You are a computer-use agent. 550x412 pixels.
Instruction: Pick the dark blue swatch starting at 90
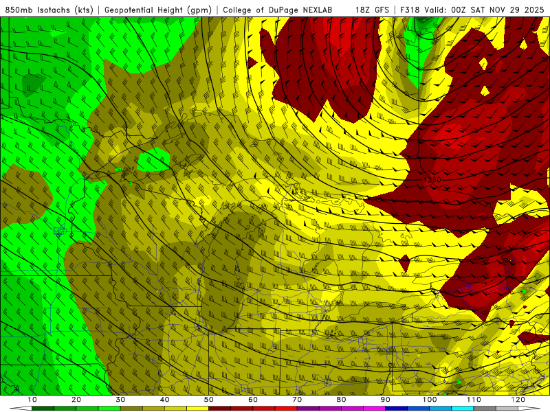point(397,409)
